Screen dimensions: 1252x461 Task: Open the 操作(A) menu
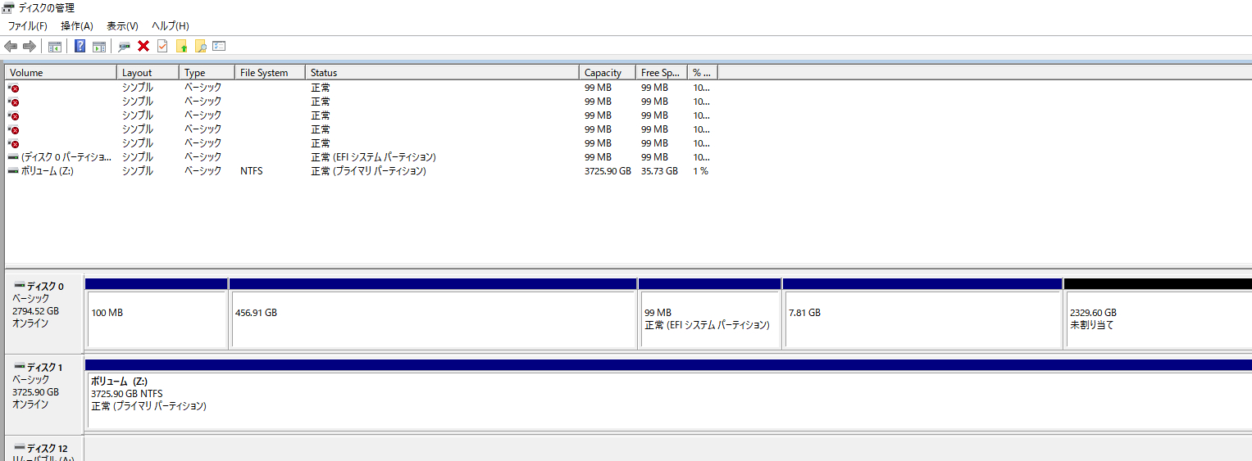tap(77, 26)
